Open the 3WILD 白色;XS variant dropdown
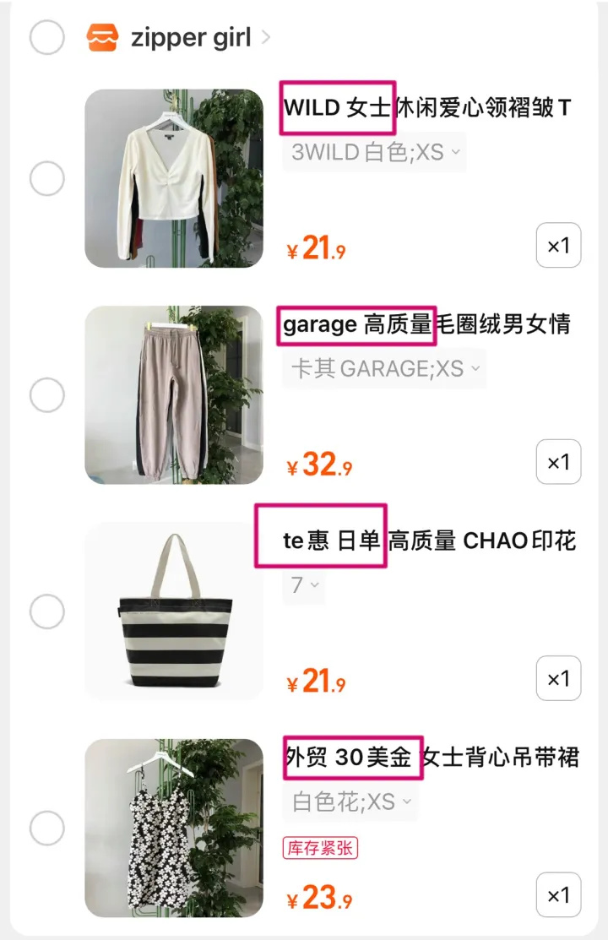This screenshot has width=608, height=940. pyautogui.click(x=375, y=152)
